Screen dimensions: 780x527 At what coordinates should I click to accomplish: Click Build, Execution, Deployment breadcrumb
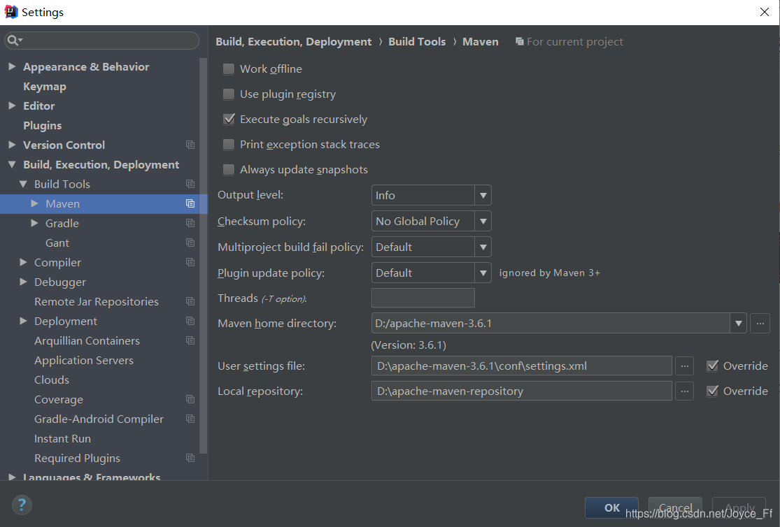pos(294,42)
